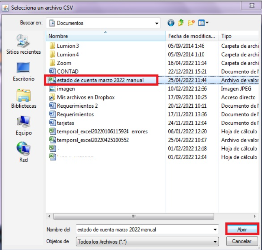The height and width of the screenshot is (250, 262).
Task: Sort by Fecha de modificación column
Action: pos(191,36)
